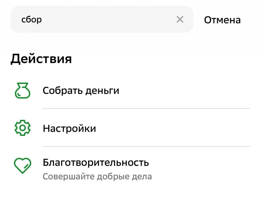This screenshot has width=261, height=200.
Task: Click the heart icon for Благотворительность
Action: (x=22, y=166)
